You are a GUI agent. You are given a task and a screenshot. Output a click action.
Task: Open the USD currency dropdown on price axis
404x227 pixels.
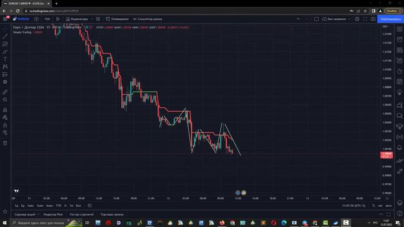(x=386, y=26)
